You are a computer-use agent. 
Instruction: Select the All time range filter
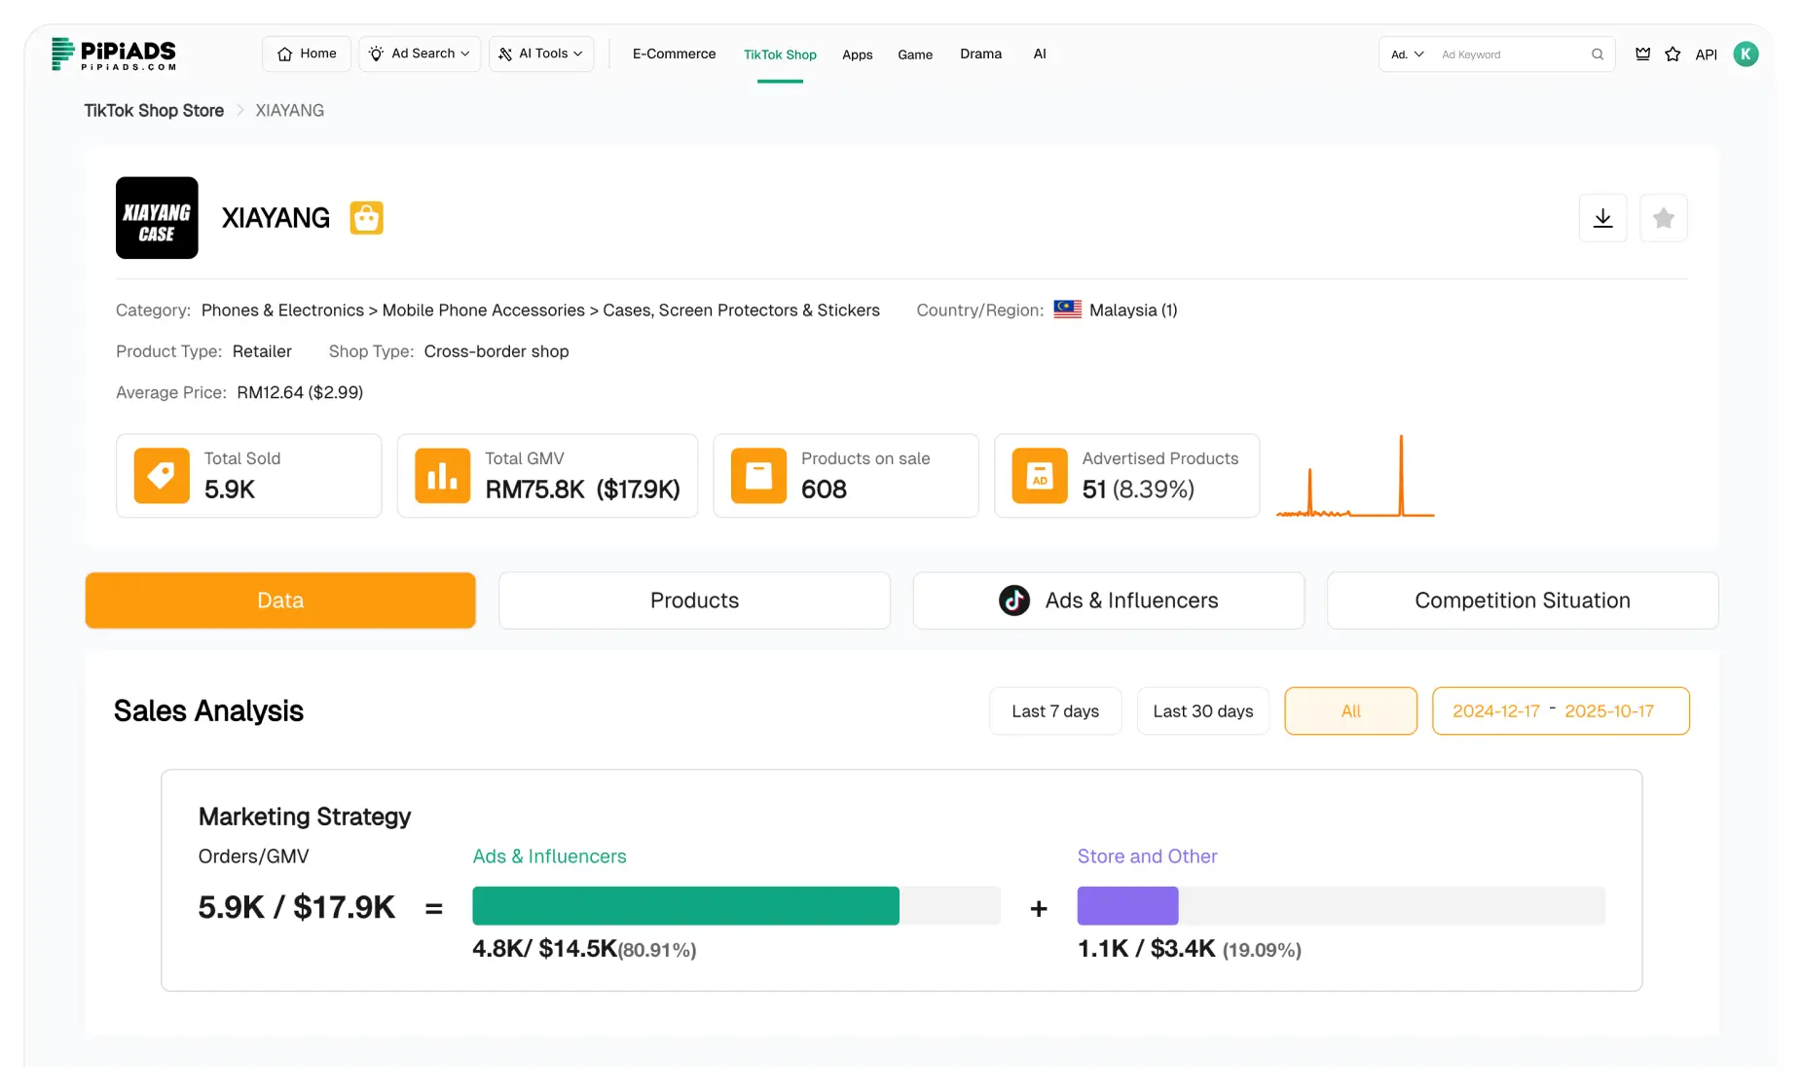[1350, 711]
